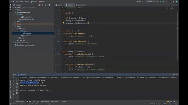Click Collapse All in Project panel header
188x105 pixels.
pos(46,5)
